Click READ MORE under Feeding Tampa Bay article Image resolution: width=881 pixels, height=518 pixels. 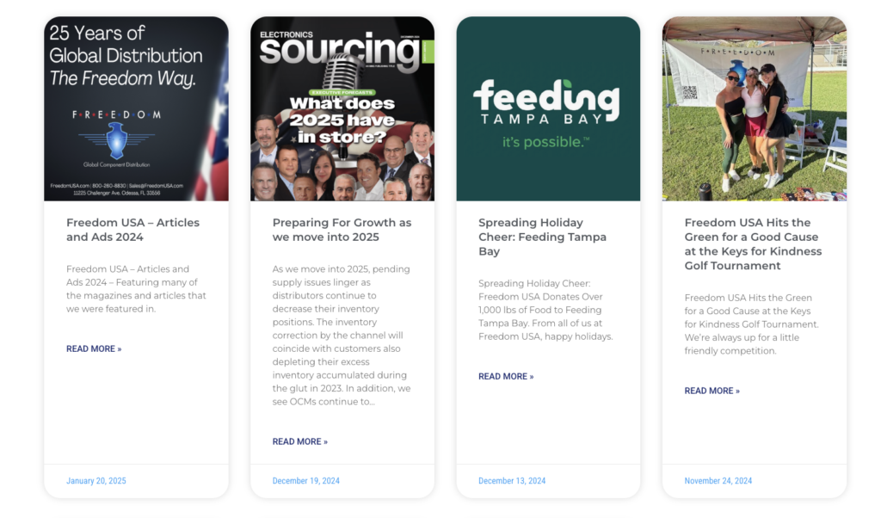click(506, 376)
